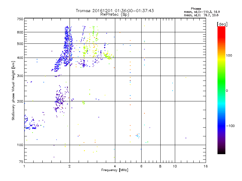Click the x-axis tick label '2'
Image resolution: width=242 pixels, height=181 pixels.
pos(70,166)
